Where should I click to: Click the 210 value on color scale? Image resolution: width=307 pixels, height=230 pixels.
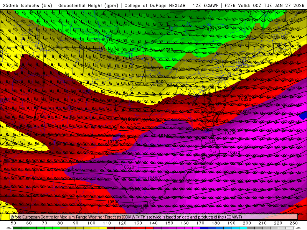(262, 223)
